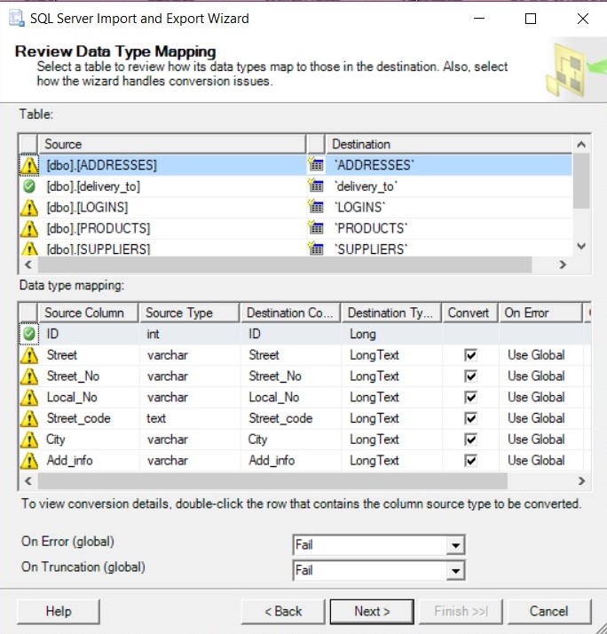This screenshot has width=607, height=634.
Task: Click the wizard icon in the title bar
Action: tap(17, 19)
